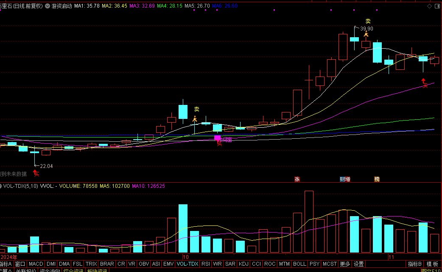Select the KDJ indicator tab
This screenshot has height=272, width=442.
[x=243, y=264]
